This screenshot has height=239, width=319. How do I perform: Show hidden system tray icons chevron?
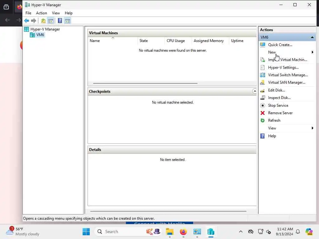tap(241, 232)
